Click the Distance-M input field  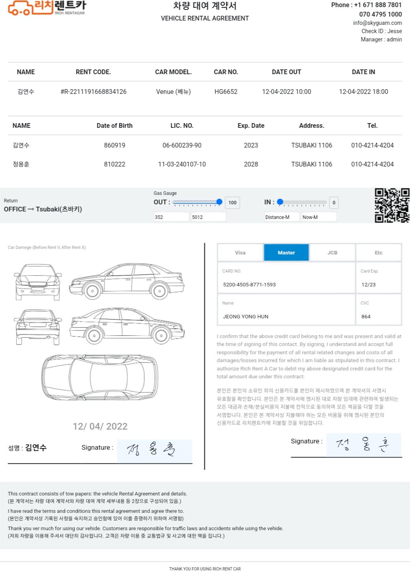(281, 217)
